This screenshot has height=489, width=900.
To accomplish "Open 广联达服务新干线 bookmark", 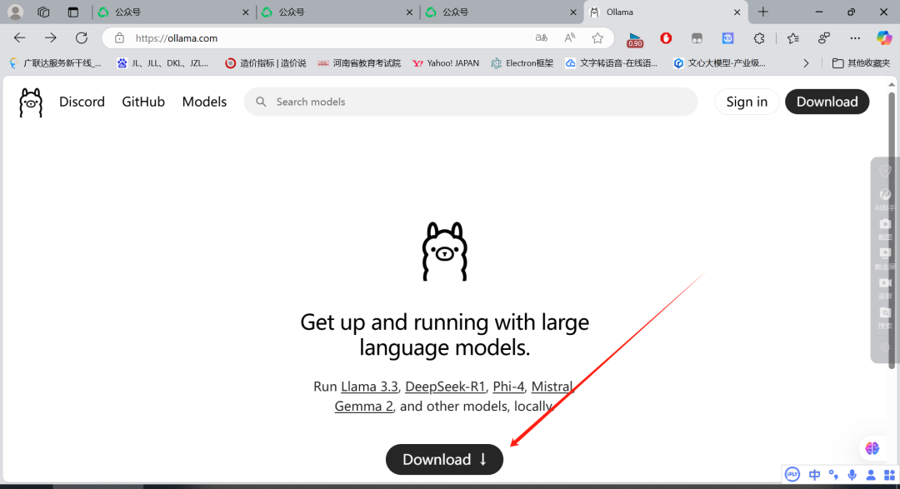I will tap(56, 63).
